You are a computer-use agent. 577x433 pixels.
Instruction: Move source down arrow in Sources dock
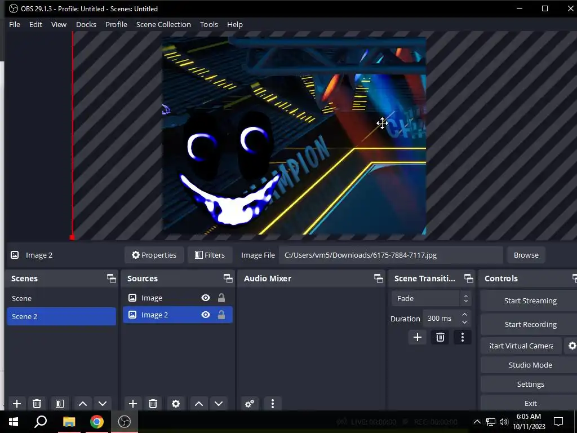pos(219,404)
